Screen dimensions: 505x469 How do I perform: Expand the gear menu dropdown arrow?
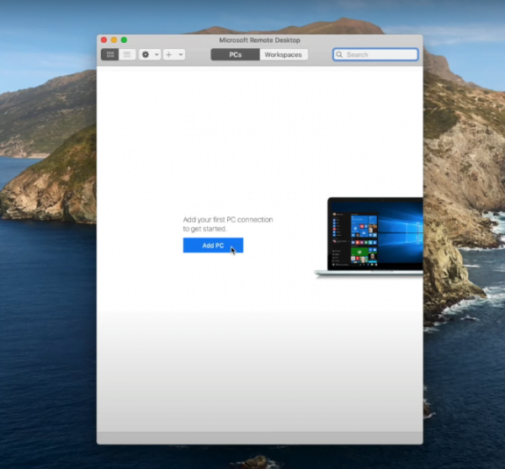(157, 55)
